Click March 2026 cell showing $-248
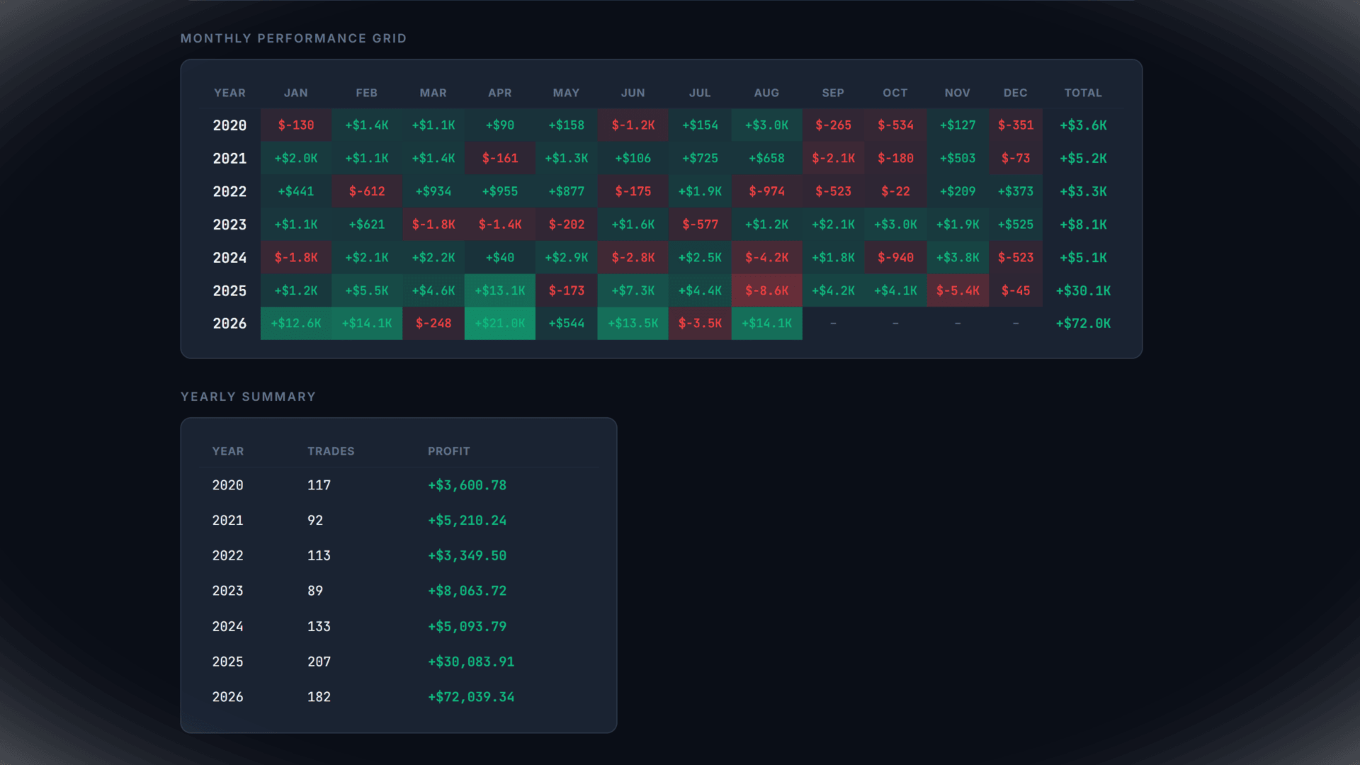Screen dimensions: 1360x765 pyautogui.click(x=433, y=324)
